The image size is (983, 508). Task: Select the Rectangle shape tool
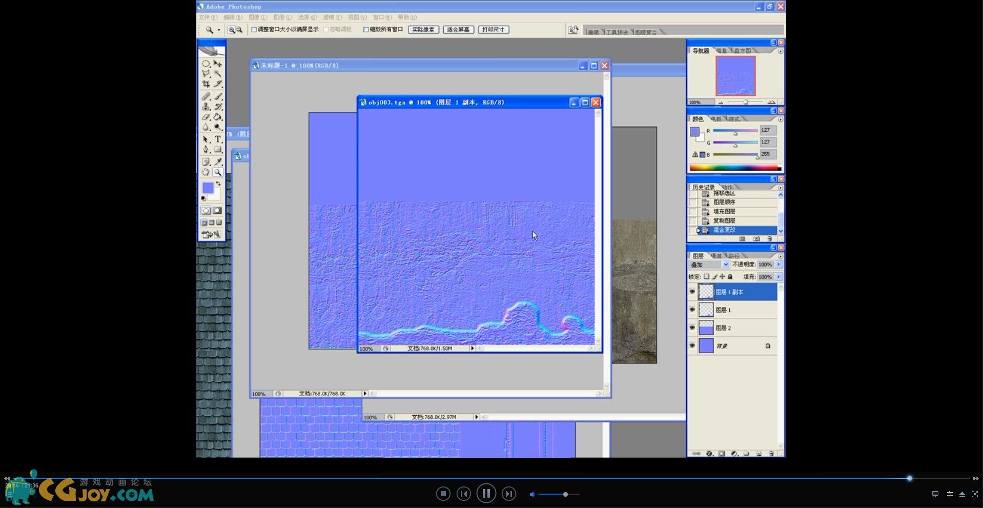tap(218, 149)
